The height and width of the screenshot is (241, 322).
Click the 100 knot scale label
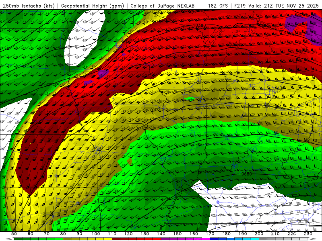tap(96, 234)
